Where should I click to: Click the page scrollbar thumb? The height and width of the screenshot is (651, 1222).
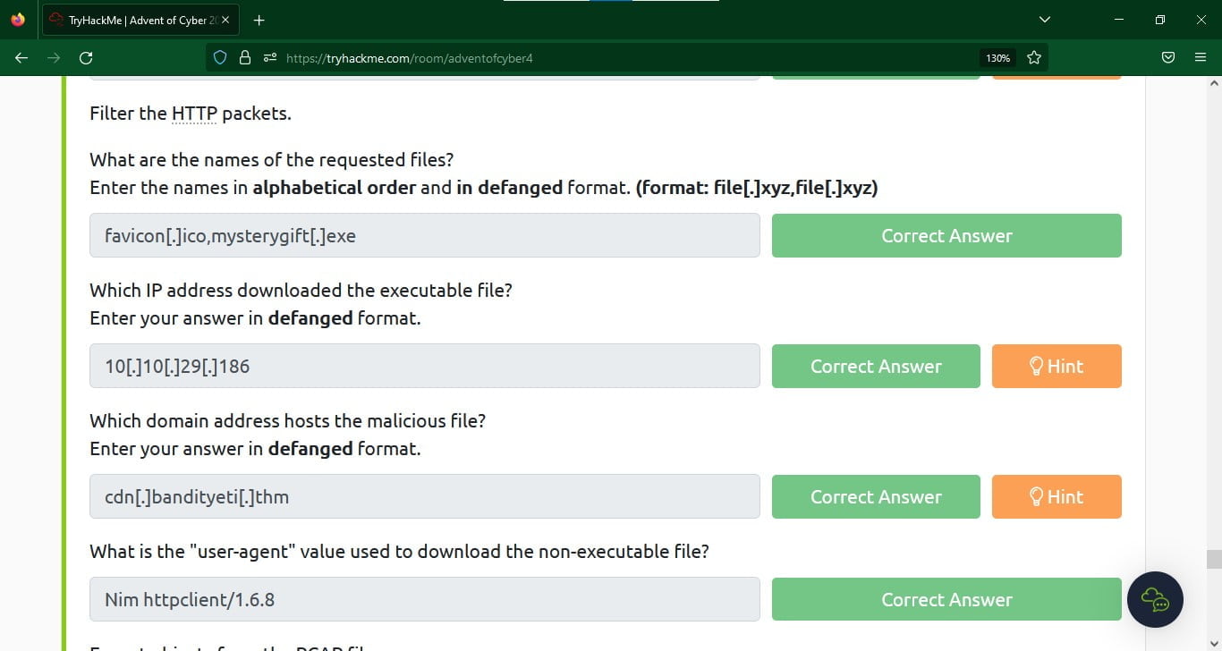1214,559
